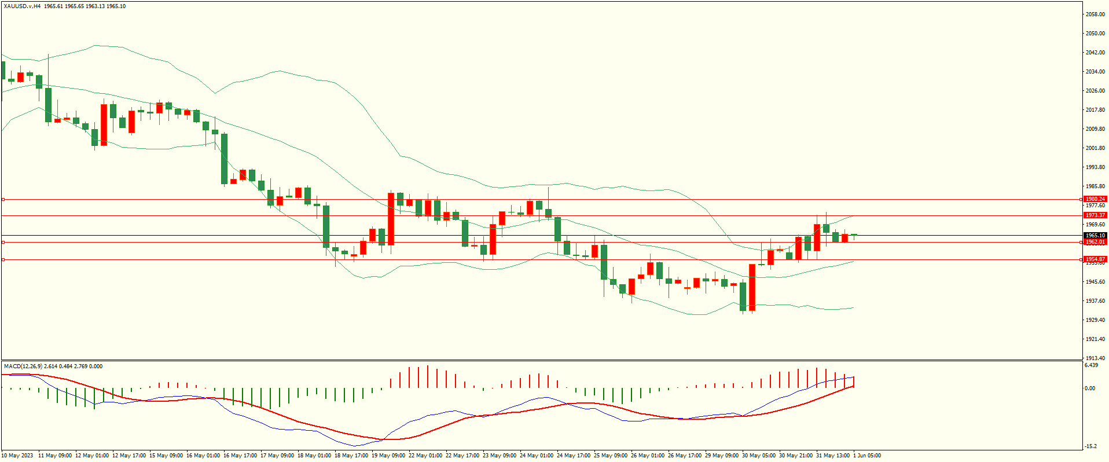The height and width of the screenshot is (462, 1109).
Task: Click the 10 May 2023 date label
Action: click(17, 456)
